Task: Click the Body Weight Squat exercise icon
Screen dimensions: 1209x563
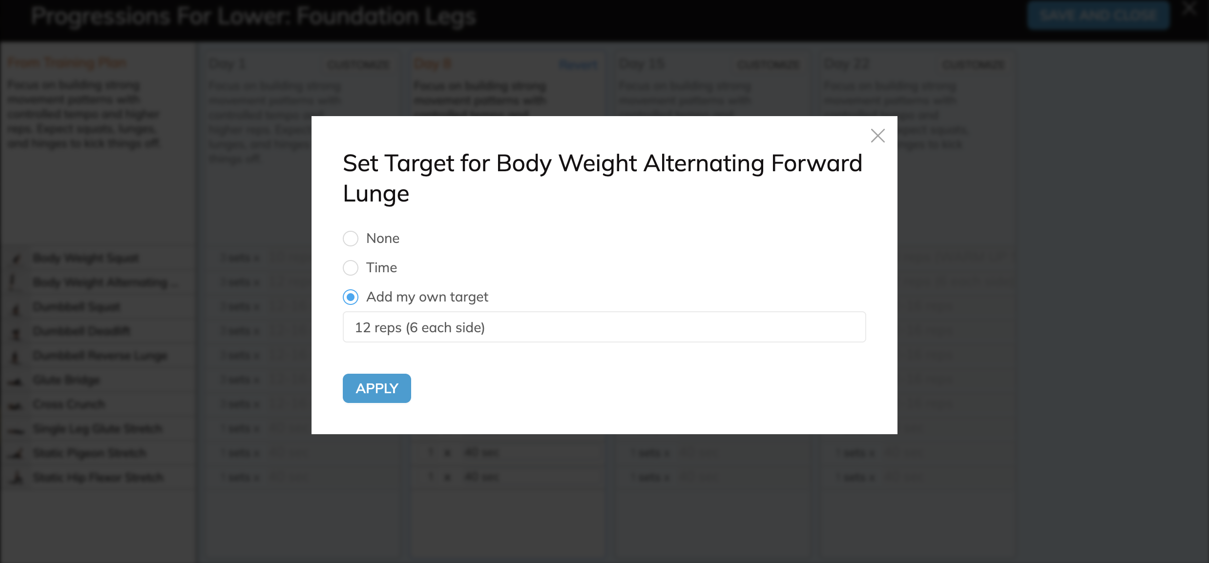Action: pyautogui.click(x=17, y=258)
